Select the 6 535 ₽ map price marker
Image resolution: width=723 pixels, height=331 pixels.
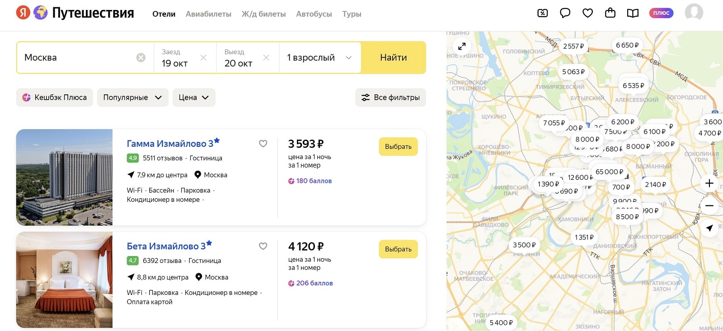click(x=634, y=85)
